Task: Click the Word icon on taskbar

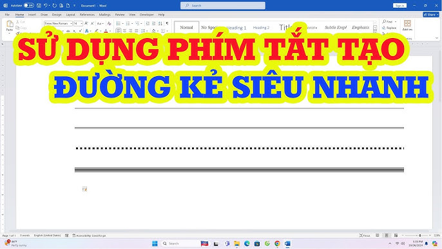Action: (287, 244)
